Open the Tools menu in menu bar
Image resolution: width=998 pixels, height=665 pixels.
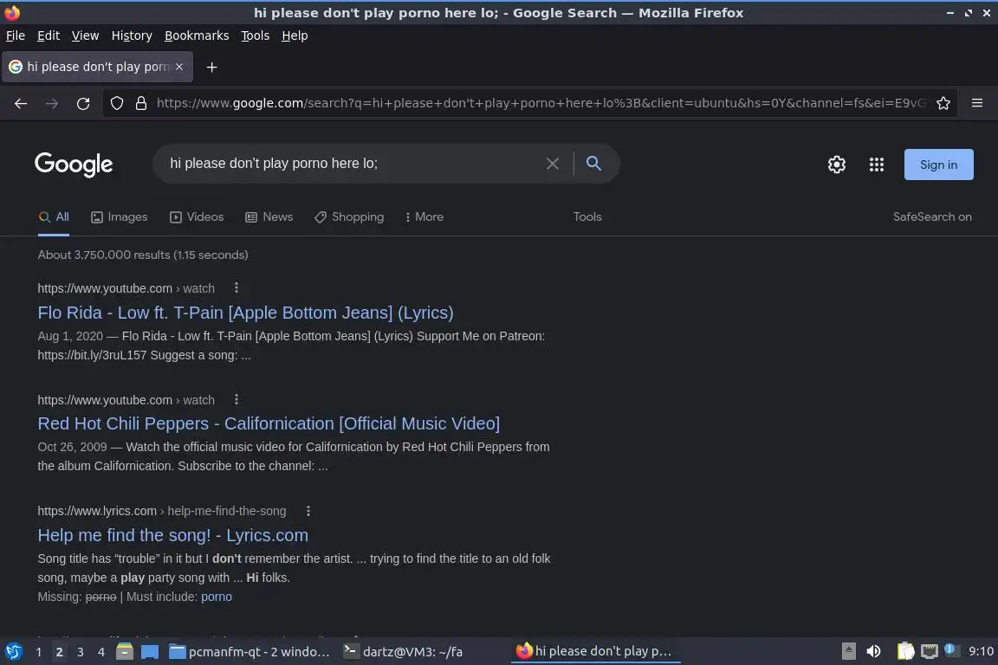256,36
